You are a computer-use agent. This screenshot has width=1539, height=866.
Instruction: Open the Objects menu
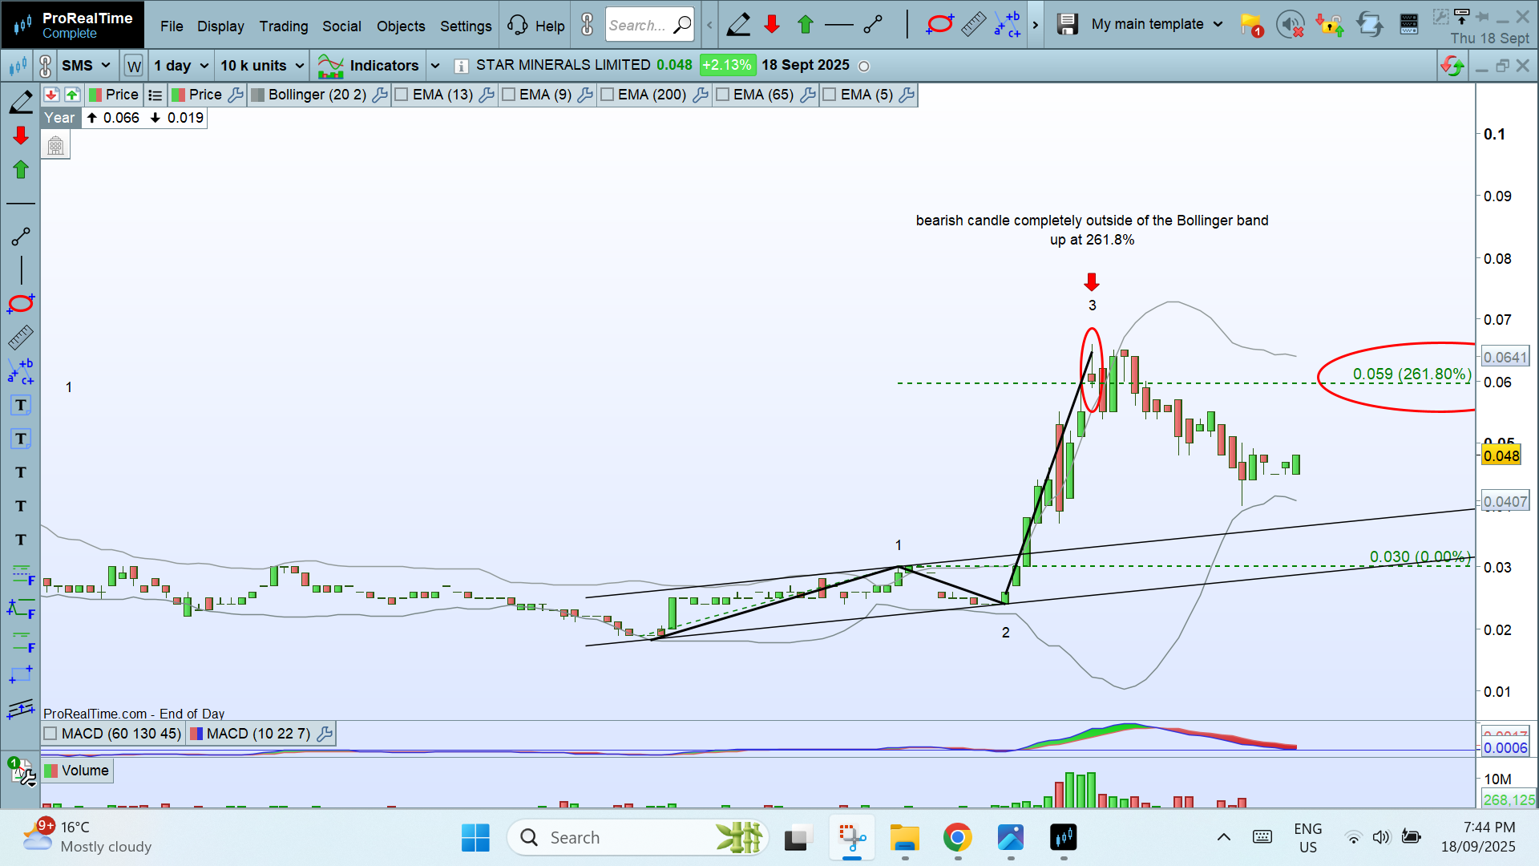pyautogui.click(x=401, y=26)
